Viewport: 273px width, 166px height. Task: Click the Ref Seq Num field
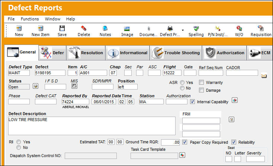tap(211, 73)
